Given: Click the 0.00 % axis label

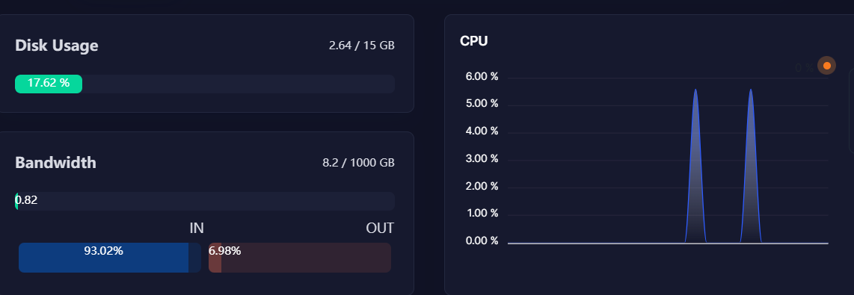Looking at the screenshot, I should 482,241.
